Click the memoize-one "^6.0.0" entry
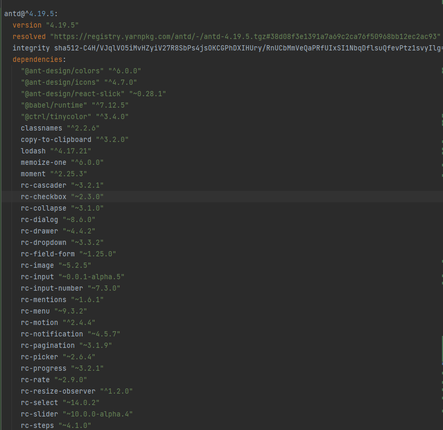This screenshot has width=443, height=430. point(62,162)
